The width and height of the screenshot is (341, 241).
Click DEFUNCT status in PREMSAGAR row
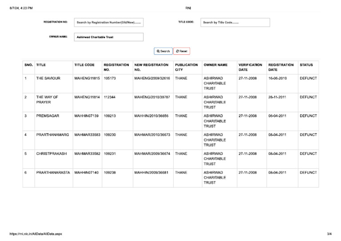point(308,116)
